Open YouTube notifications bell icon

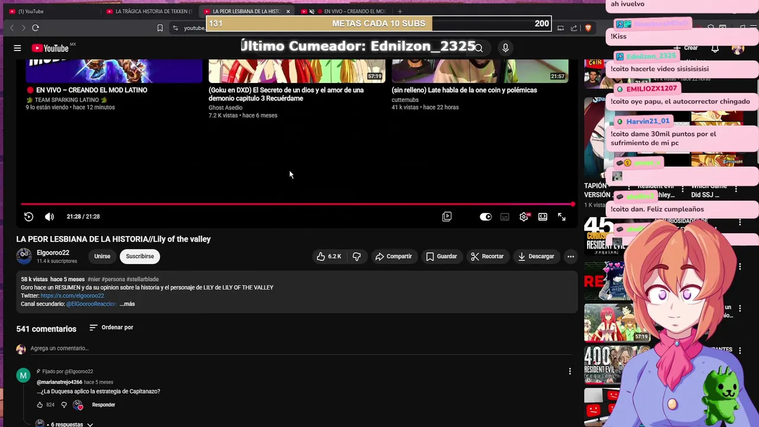tap(715, 48)
